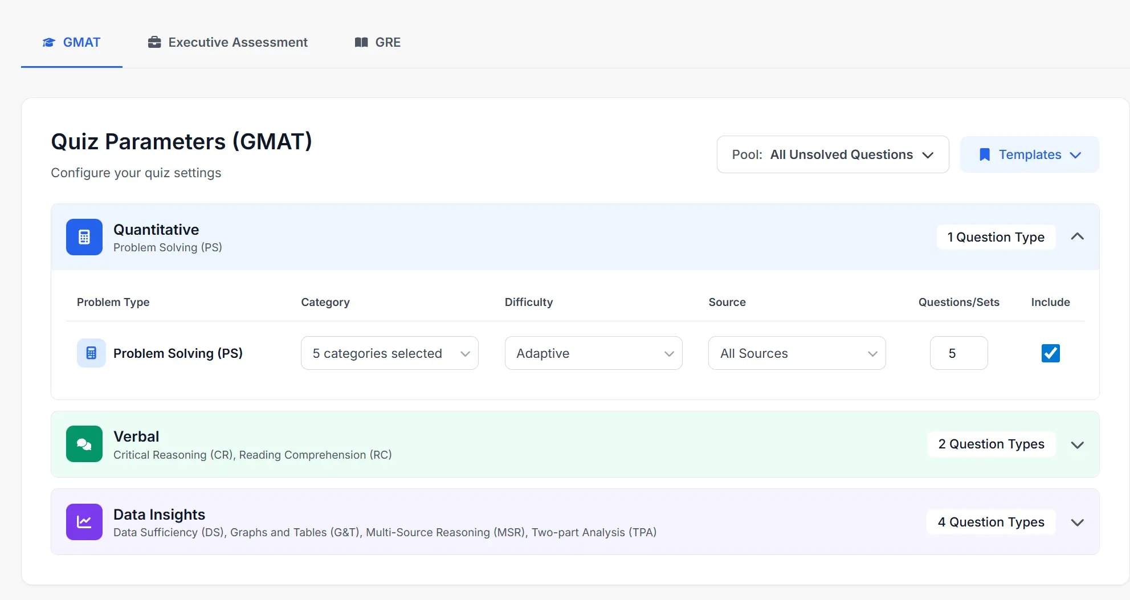Image resolution: width=1130 pixels, height=600 pixels.
Task: Click the briefcase icon for Executive Assessment
Action: (154, 43)
